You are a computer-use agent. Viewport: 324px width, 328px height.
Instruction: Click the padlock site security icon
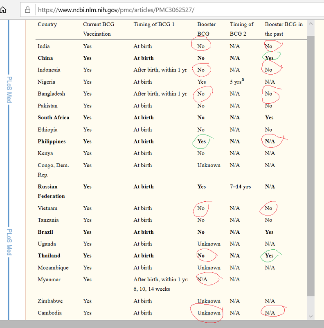click(x=27, y=9)
